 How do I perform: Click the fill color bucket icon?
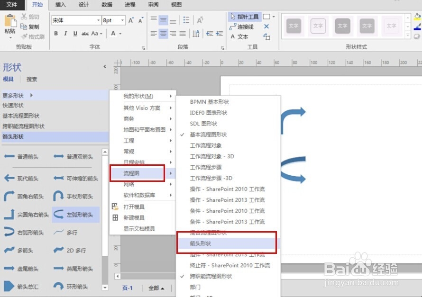[x=417, y=16]
